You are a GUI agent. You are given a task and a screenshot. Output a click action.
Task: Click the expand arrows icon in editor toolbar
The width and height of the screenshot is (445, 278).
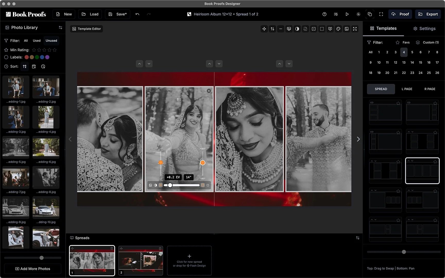pos(355,29)
